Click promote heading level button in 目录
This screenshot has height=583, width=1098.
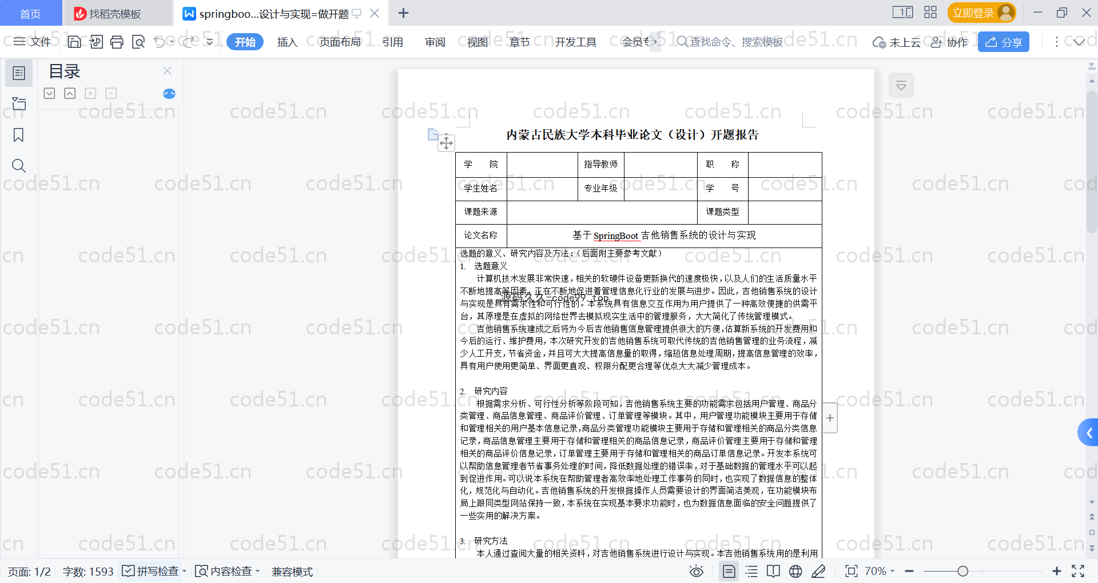pos(90,93)
